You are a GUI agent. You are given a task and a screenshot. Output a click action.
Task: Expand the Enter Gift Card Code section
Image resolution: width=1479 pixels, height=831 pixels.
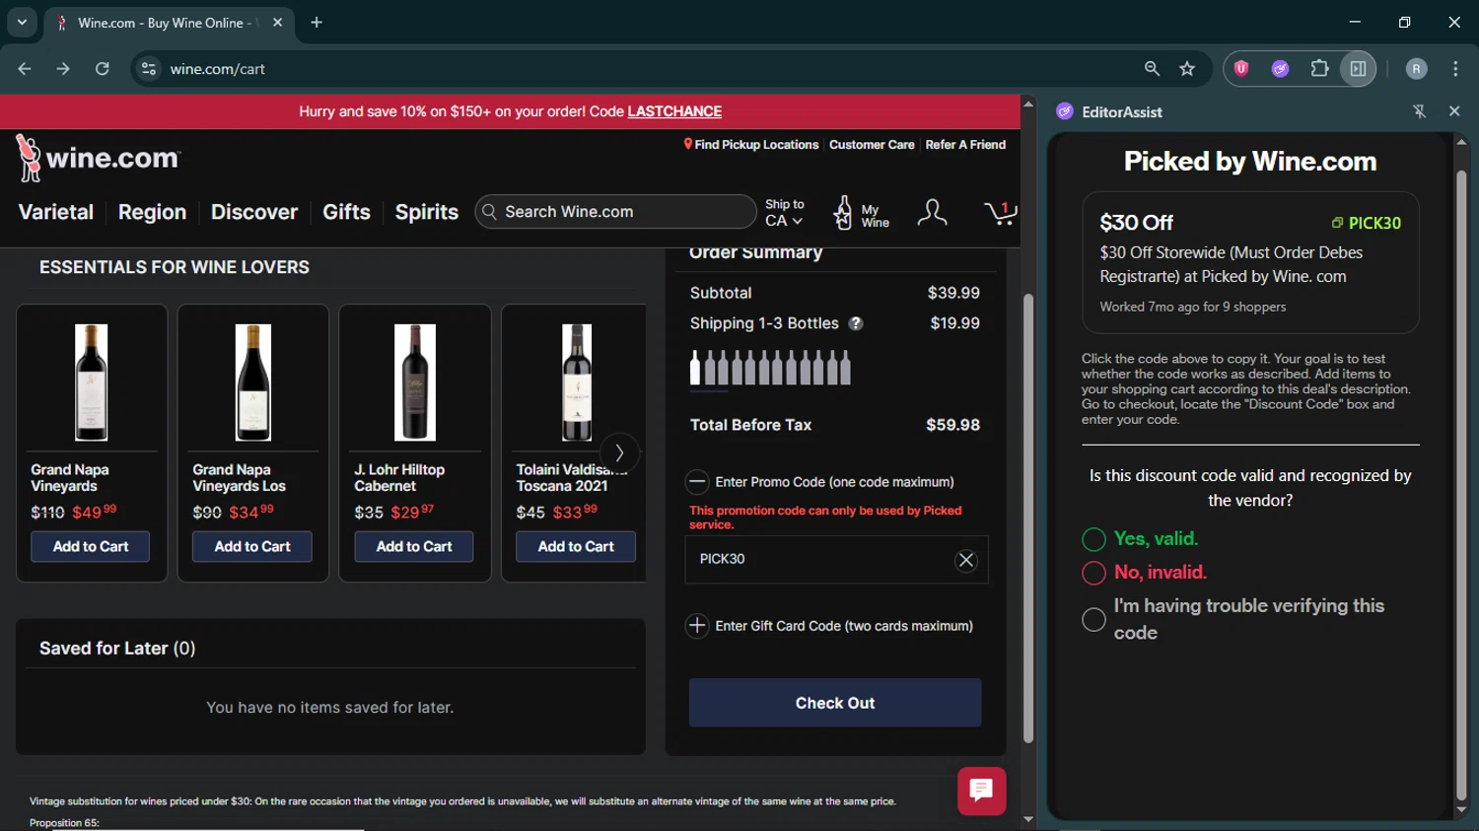[x=697, y=626]
